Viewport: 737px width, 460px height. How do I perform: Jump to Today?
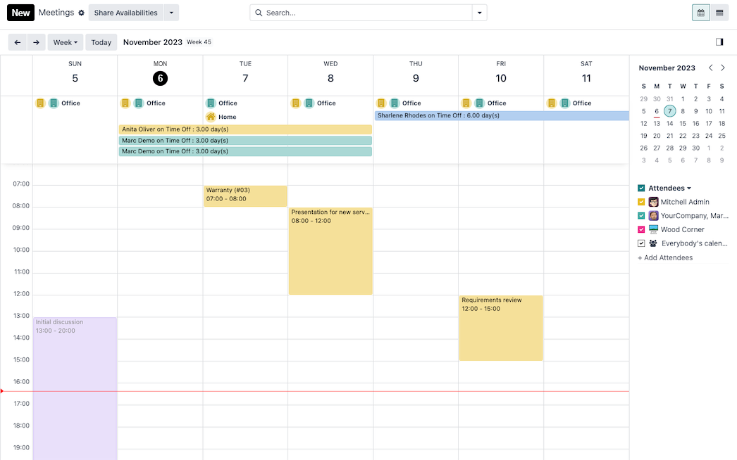point(101,42)
